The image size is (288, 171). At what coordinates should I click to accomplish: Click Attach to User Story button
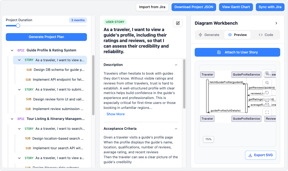coord(237,52)
